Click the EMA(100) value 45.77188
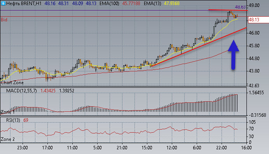 131,3
